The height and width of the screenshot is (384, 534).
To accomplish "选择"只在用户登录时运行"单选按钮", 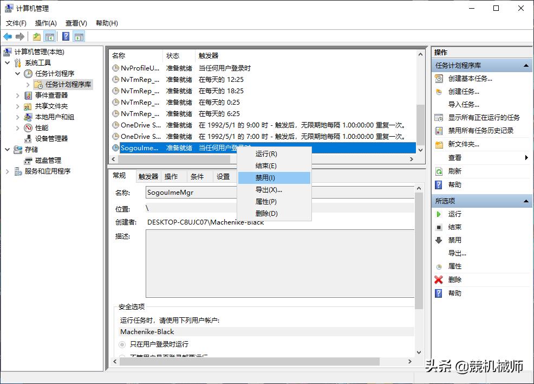I will (x=123, y=344).
